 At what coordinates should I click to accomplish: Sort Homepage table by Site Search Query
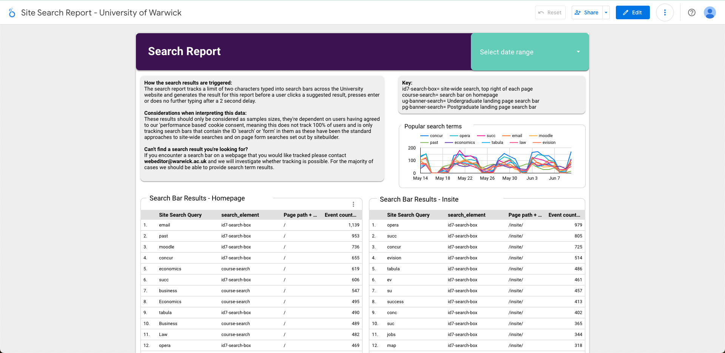click(180, 215)
